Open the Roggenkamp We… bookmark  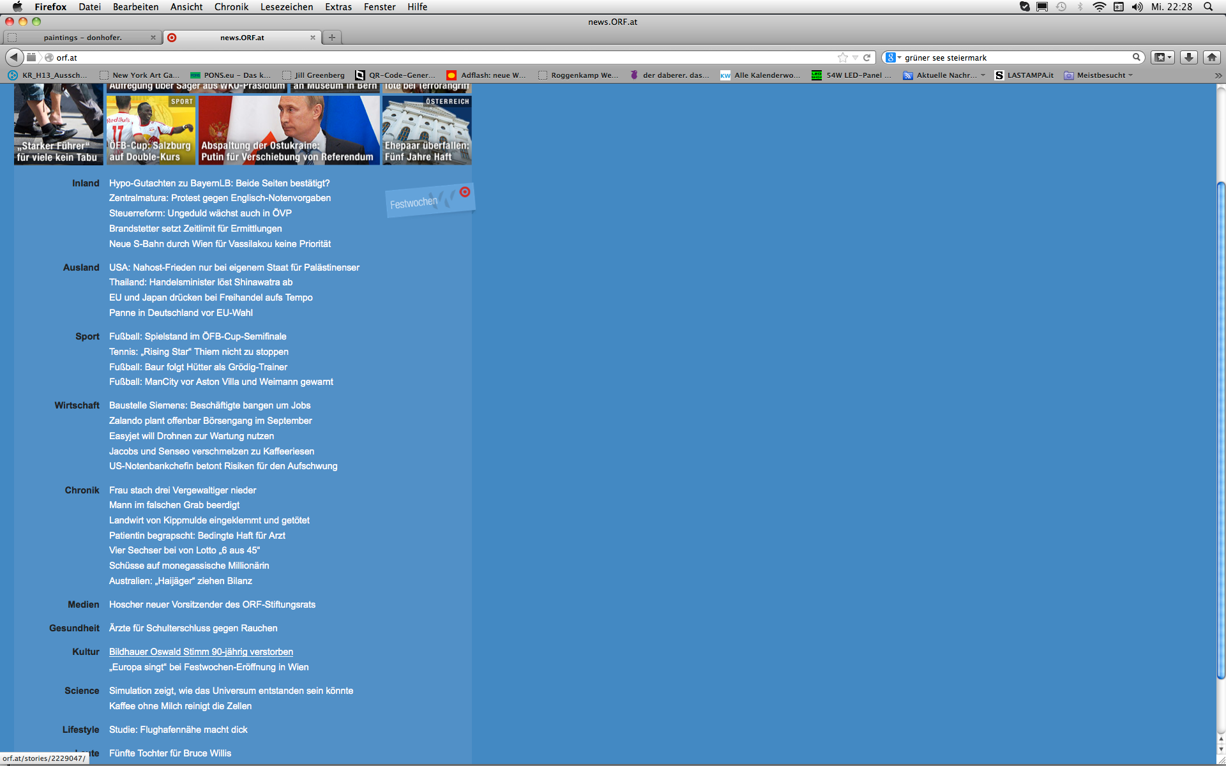578,75
